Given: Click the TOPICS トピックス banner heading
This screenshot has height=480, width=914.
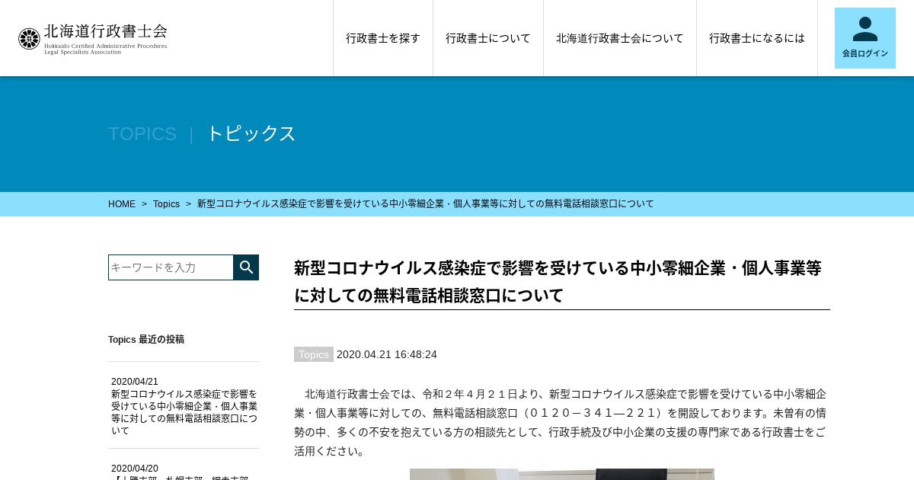Looking at the screenshot, I should coord(202,133).
